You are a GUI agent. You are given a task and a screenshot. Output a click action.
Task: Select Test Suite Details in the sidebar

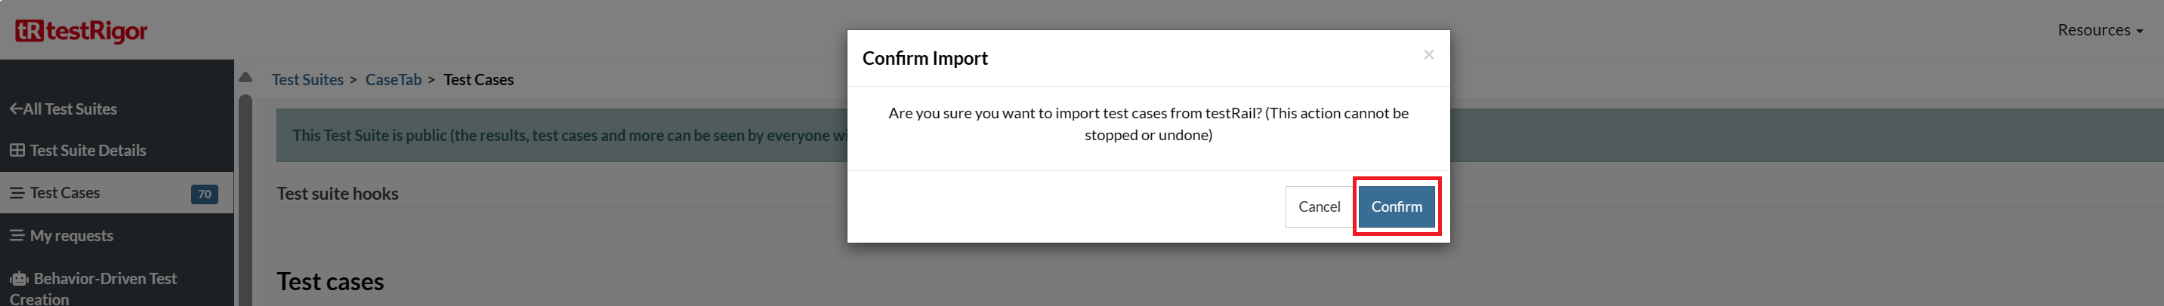pyautogui.click(x=88, y=151)
